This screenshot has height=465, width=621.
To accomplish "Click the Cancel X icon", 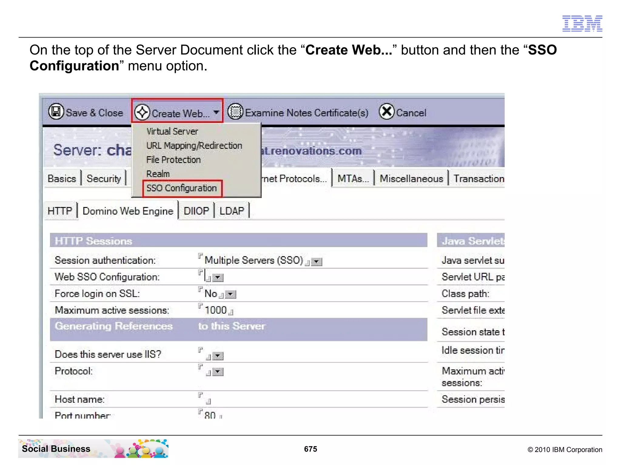I will (387, 112).
